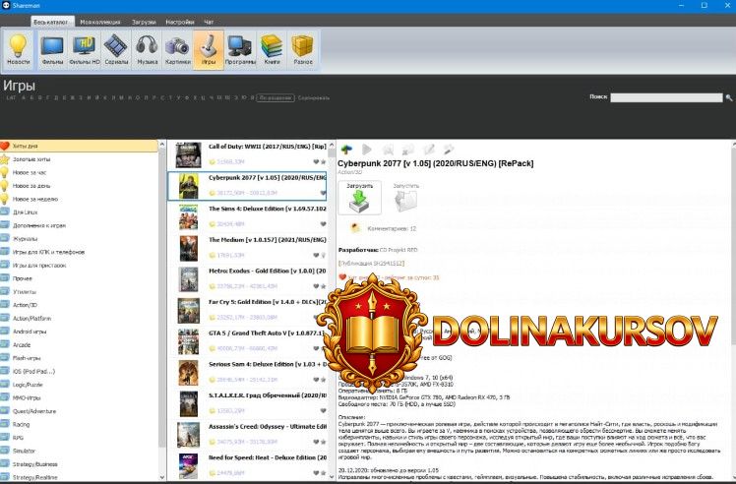Filter games by LAT letters
Viewport: 736px width, 484px height.
(11, 97)
